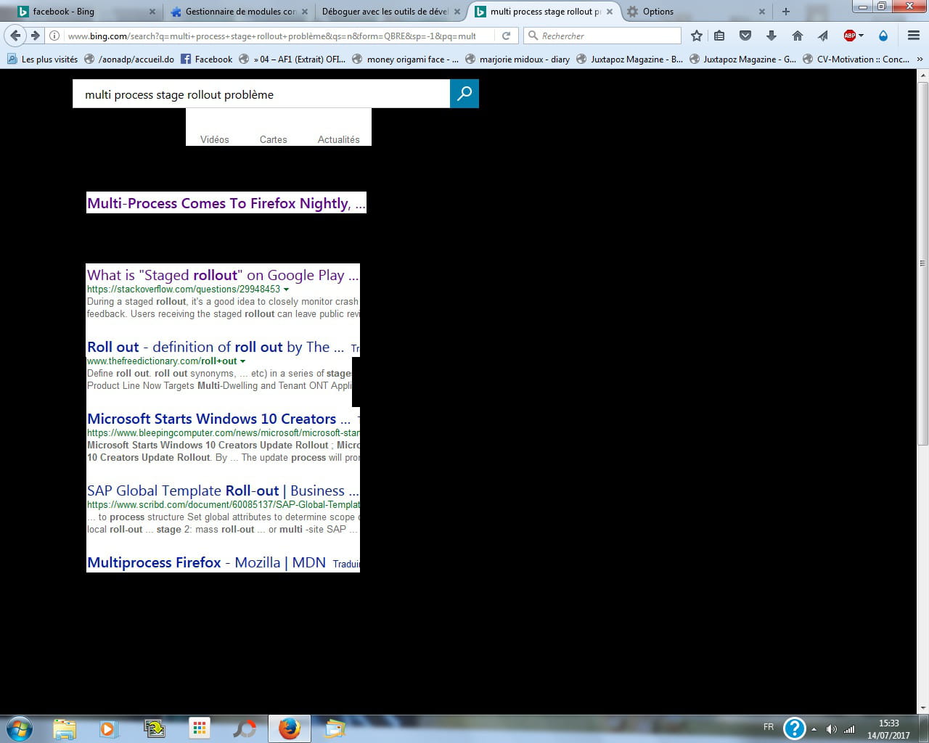Open marjorie midoux - diary bookmark
The width and height of the screenshot is (929, 743).
[x=517, y=59]
